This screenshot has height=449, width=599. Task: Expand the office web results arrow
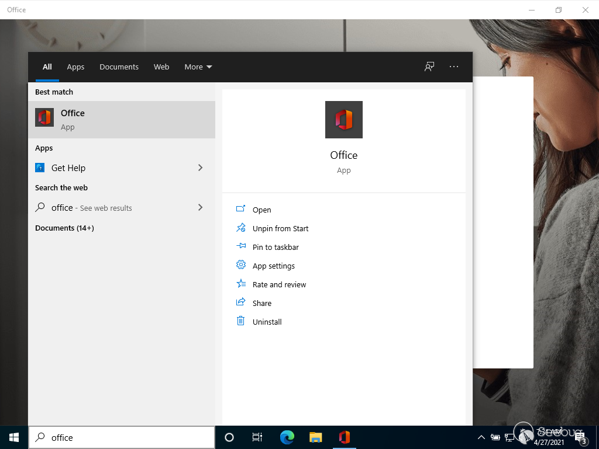pos(200,207)
